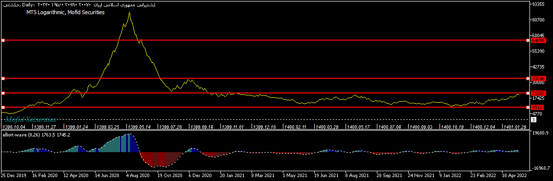
Task: Click 20 Jan 2021 on the time axis
Action: pos(232,175)
